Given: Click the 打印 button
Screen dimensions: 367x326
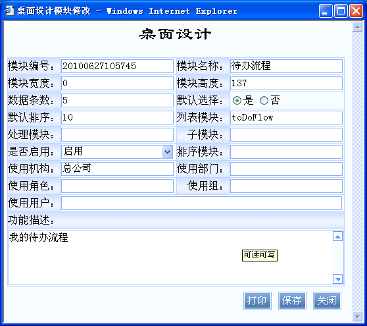Looking at the screenshot, I should (257, 301).
